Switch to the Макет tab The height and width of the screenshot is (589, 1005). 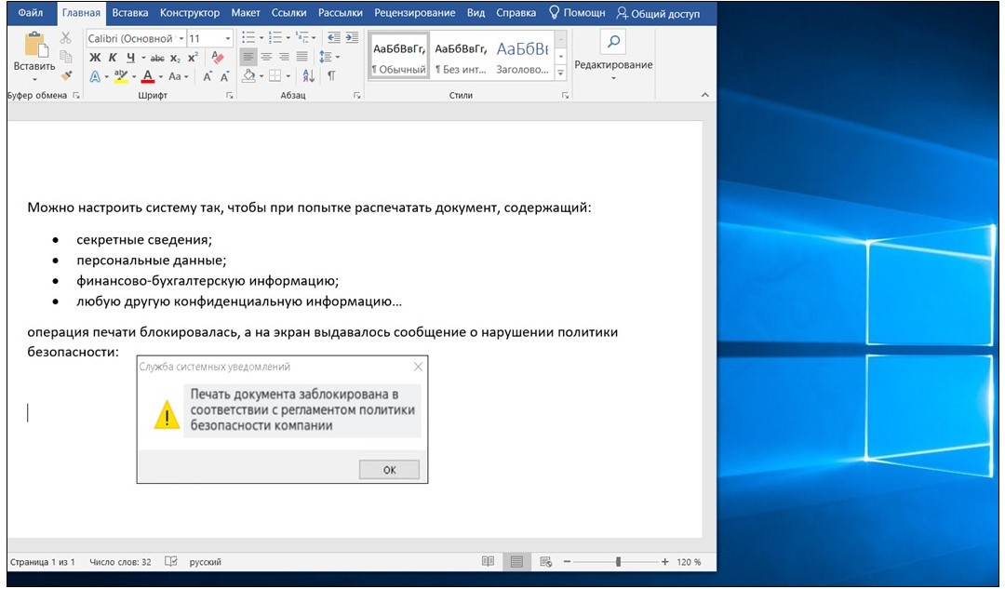[x=246, y=13]
